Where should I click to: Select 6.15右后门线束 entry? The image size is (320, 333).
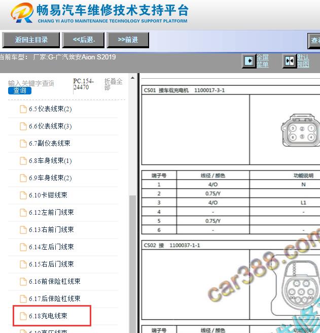tap(51, 264)
